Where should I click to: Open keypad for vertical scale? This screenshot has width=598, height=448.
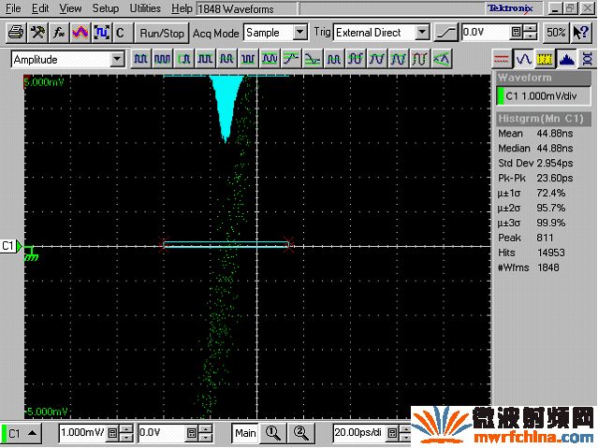tap(112, 433)
